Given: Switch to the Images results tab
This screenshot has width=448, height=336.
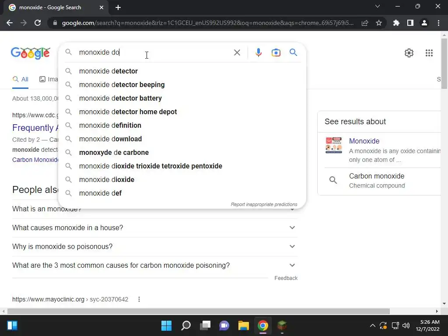Looking at the screenshot, I should click(x=49, y=80).
